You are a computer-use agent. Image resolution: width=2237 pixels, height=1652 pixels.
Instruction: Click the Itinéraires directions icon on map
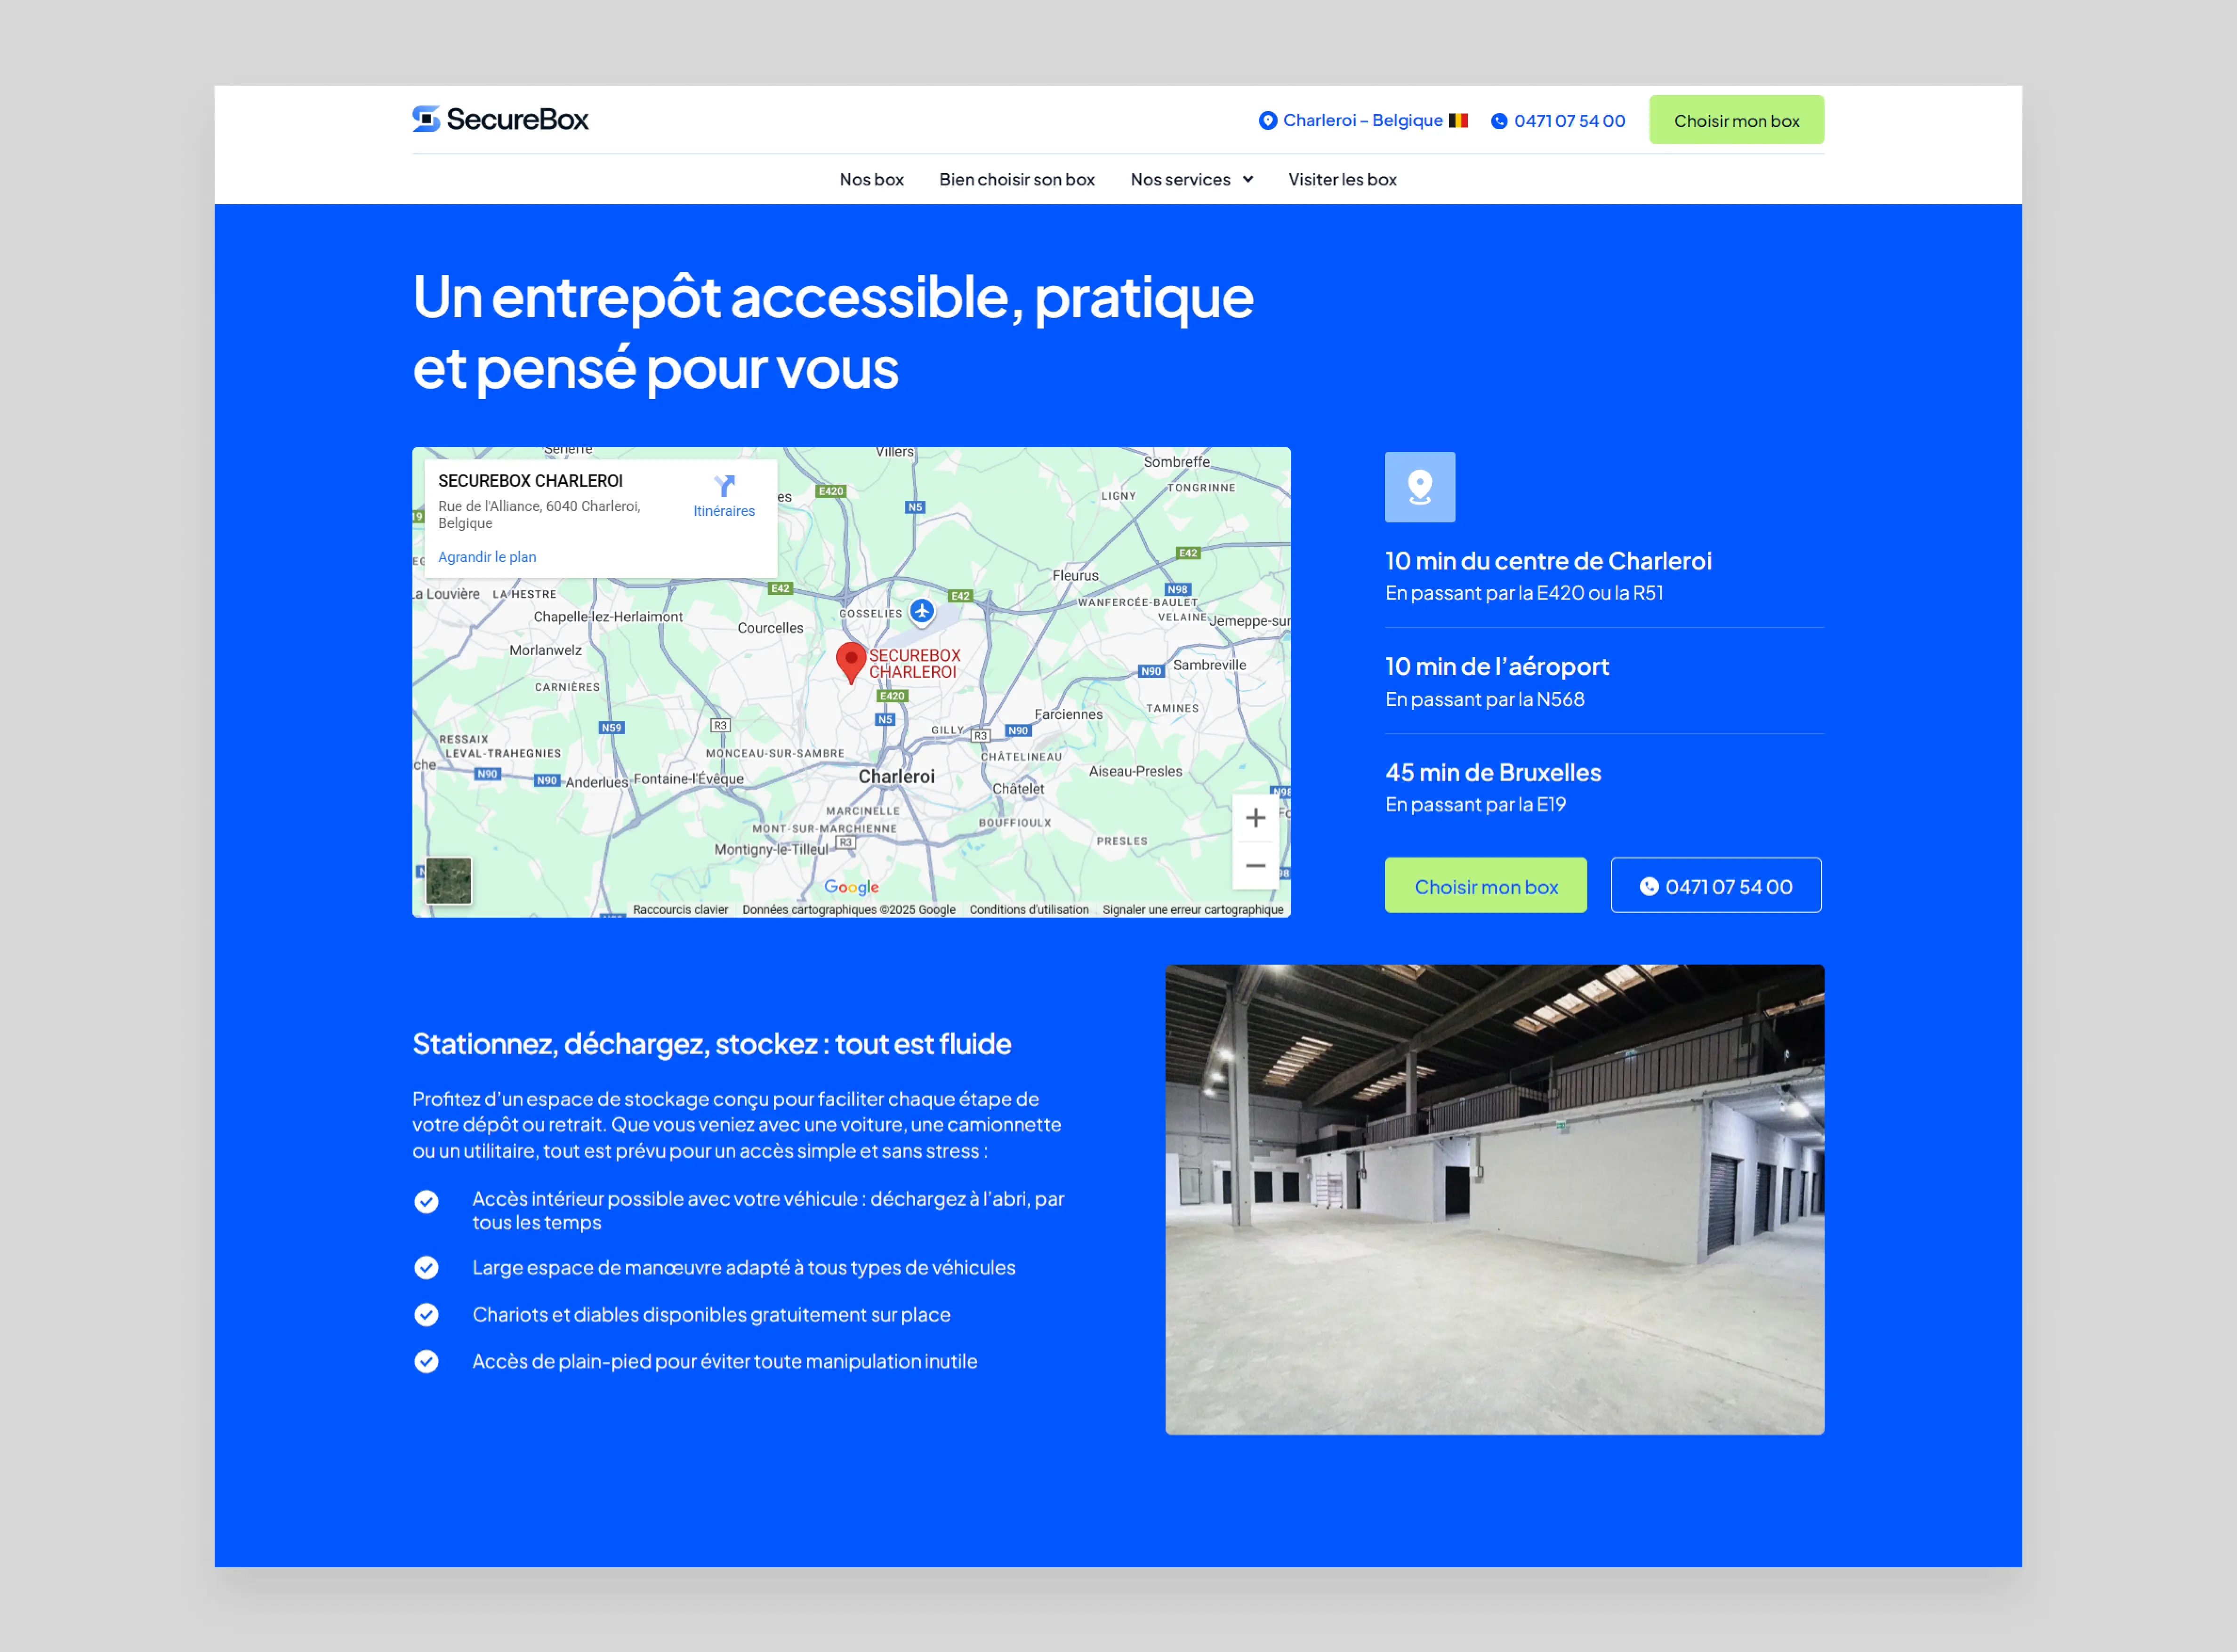(724, 487)
